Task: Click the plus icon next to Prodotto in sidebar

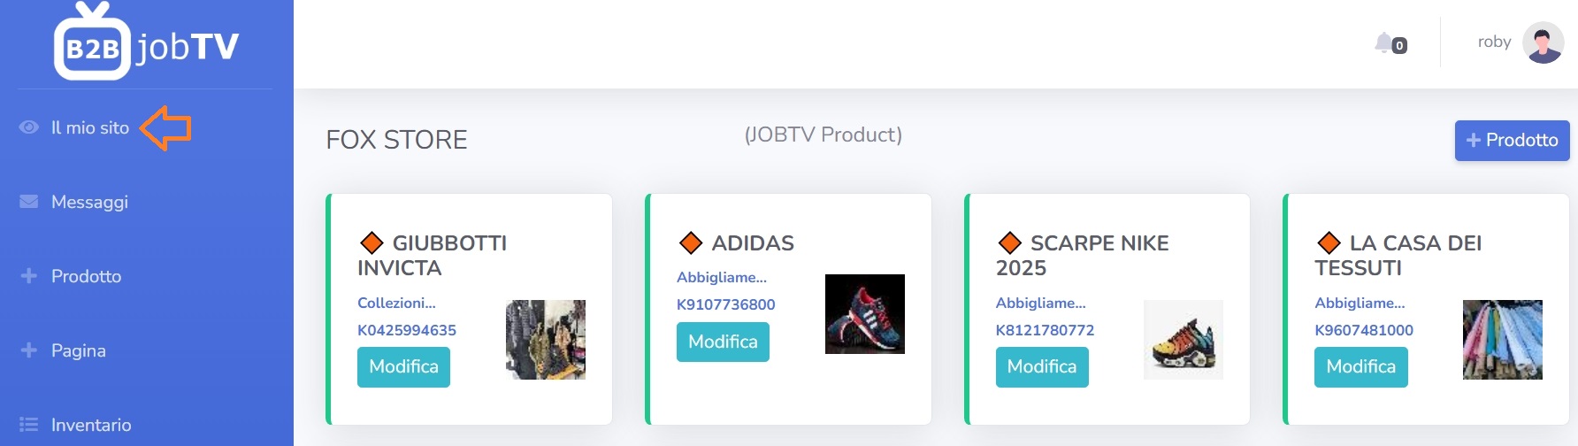Action: (29, 276)
